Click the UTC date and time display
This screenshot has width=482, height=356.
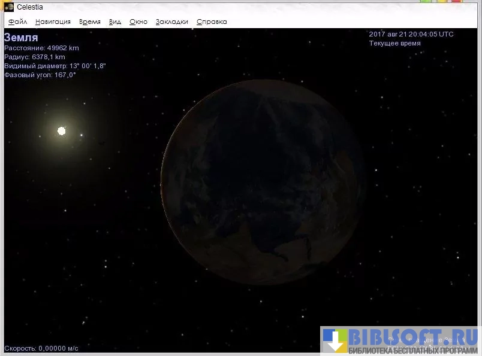tap(411, 34)
